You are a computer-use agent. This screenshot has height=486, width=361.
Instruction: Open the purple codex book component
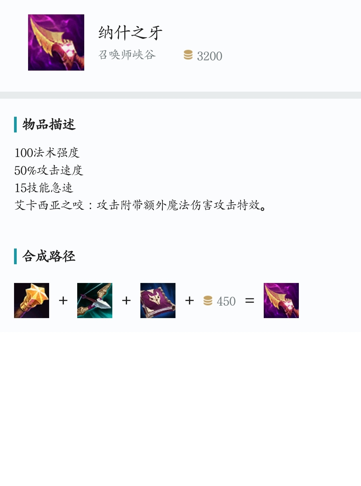coord(158,300)
